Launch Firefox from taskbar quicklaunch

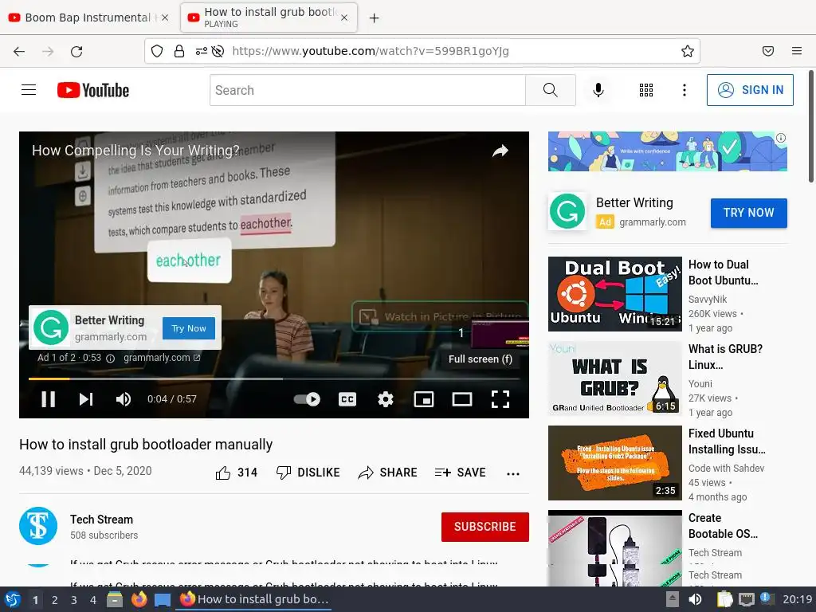[139, 599]
